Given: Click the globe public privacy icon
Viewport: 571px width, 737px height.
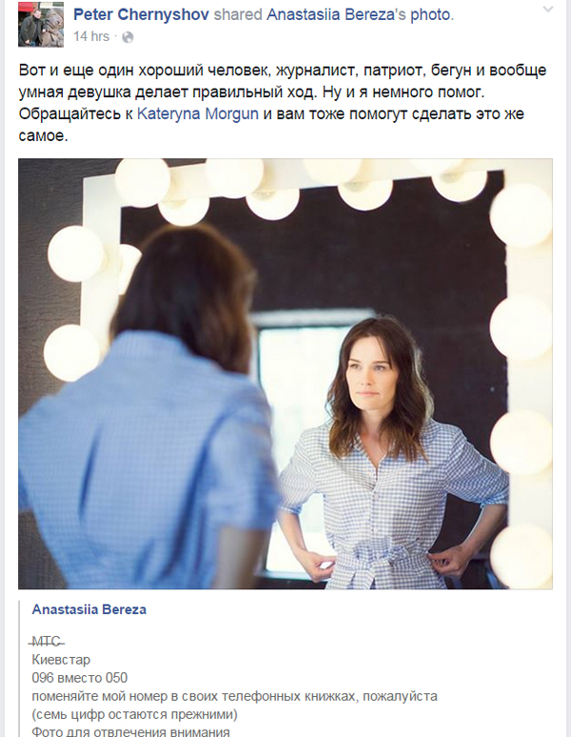Looking at the screenshot, I should coord(128,37).
